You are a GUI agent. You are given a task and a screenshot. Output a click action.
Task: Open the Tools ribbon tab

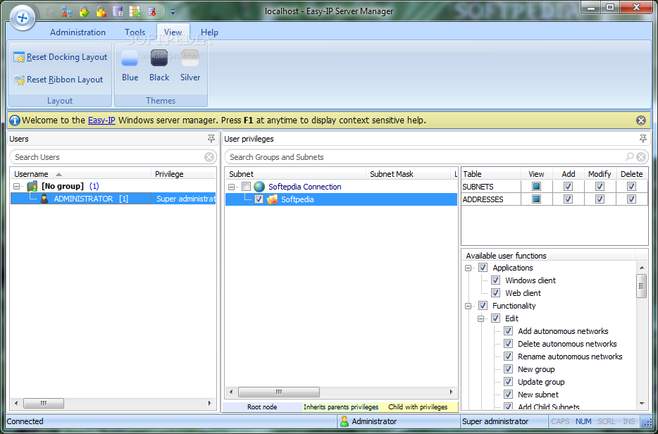pyautogui.click(x=135, y=32)
